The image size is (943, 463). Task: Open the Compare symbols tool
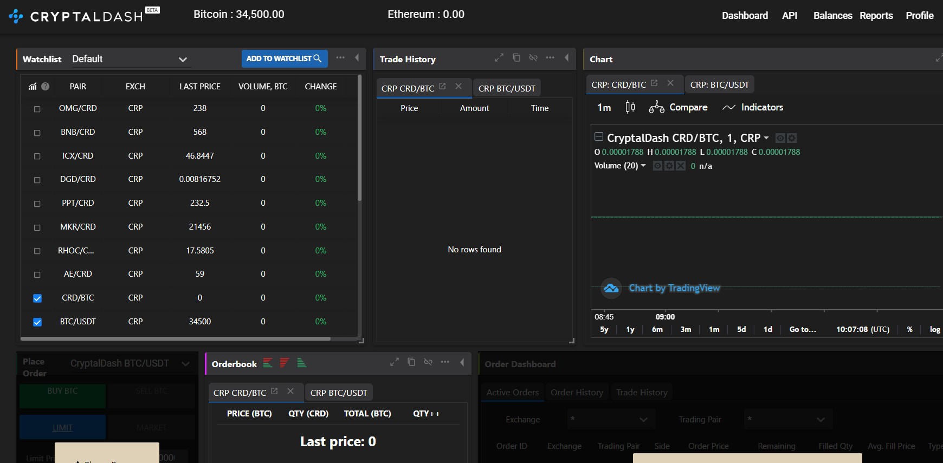(x=678, y=107)
